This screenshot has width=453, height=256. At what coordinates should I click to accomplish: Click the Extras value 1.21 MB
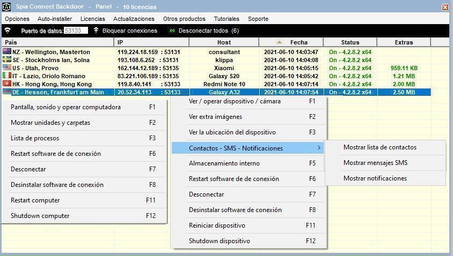coord(404,76)
